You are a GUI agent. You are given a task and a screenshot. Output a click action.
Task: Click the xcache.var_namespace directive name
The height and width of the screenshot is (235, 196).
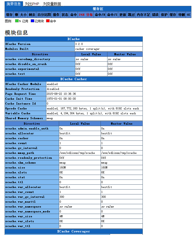(x=23, y=206)
